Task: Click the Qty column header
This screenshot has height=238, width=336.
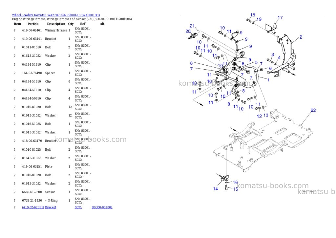Action: coord(71,24)
